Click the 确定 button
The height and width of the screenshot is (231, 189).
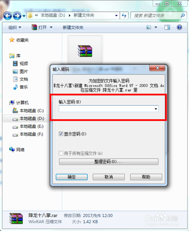click(71, 177)
